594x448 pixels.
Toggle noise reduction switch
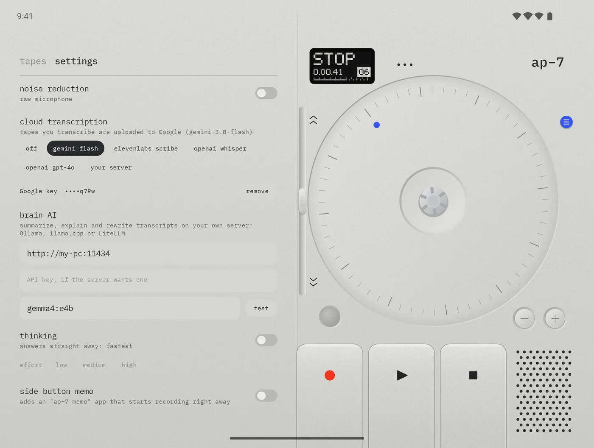pyautogui.click(x=266, y=93)
